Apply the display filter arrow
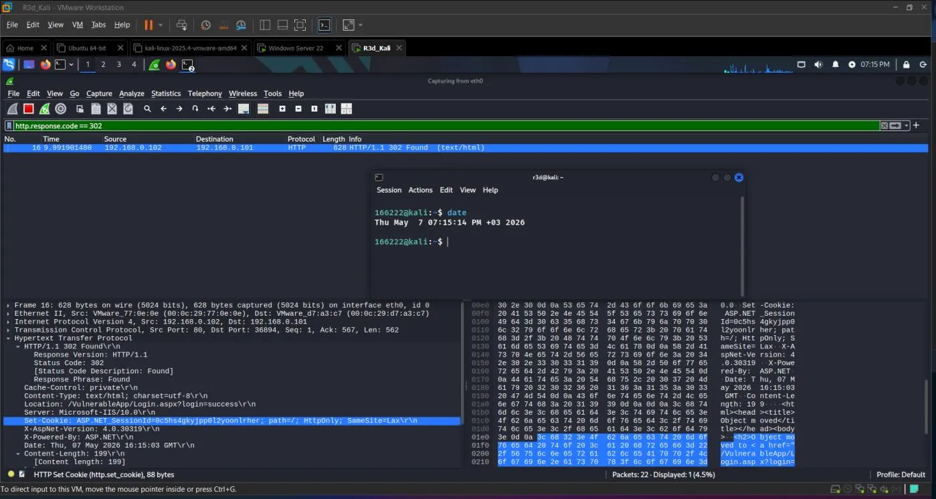 pyautogui.click(x=895, y=126)
